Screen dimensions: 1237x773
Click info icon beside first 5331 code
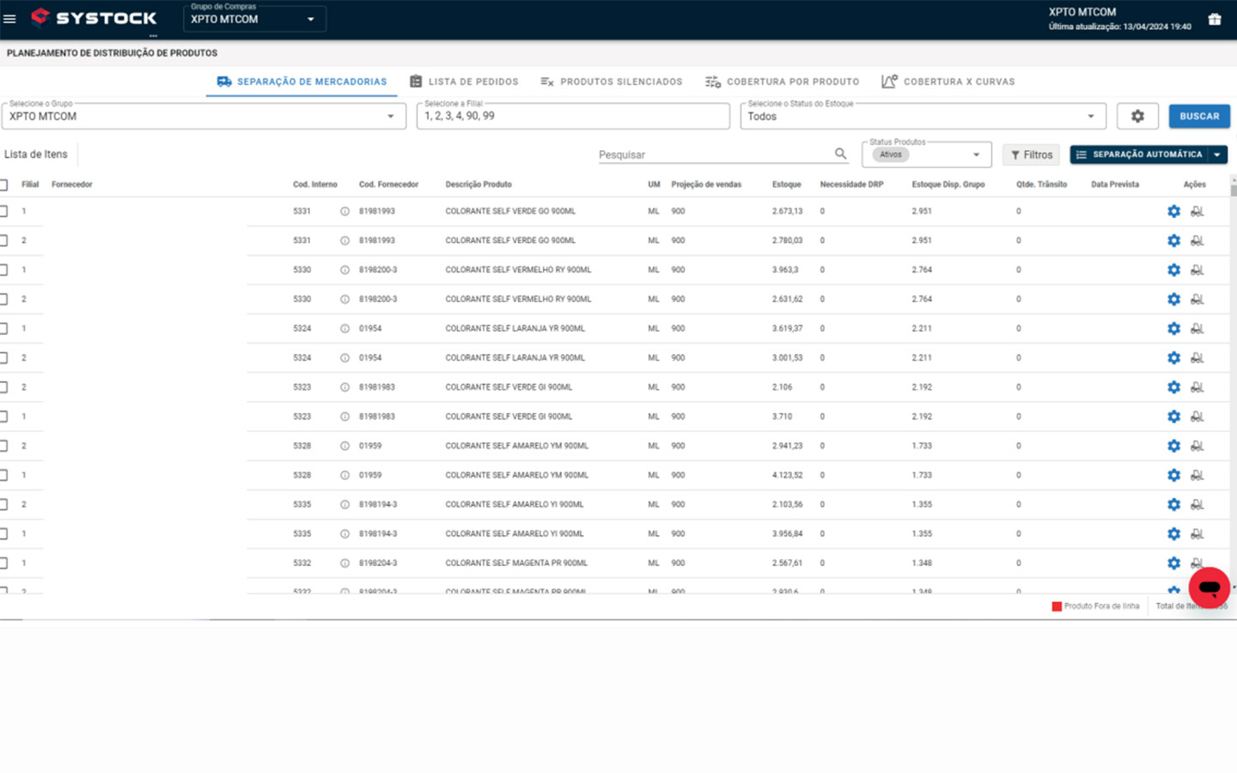coord(344,211)
